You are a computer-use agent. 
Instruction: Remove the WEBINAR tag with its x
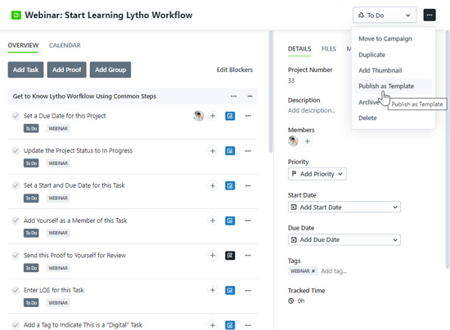(313, 271)
